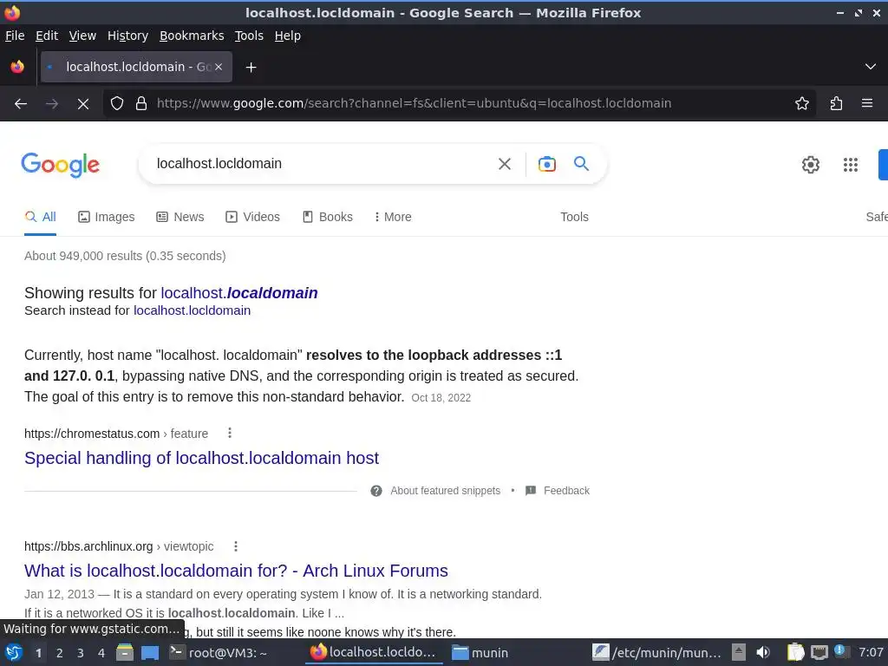
Task: Open Special handling of localhost.localdomain host
Action: click(x=201, y=458)
